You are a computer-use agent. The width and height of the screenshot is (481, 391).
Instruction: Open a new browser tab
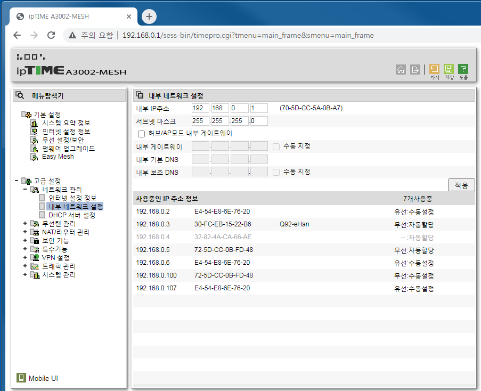click(x=149, y=17)
